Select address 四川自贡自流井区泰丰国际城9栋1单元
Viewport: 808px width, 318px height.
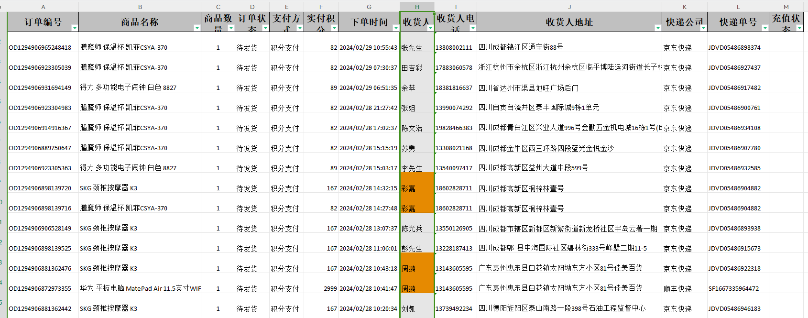pos(539,108)
